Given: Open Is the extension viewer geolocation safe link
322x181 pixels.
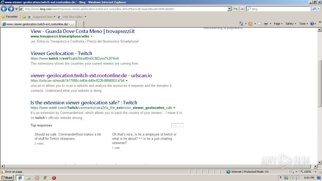Looking at the screenshot, I should [x=84, y=103].
